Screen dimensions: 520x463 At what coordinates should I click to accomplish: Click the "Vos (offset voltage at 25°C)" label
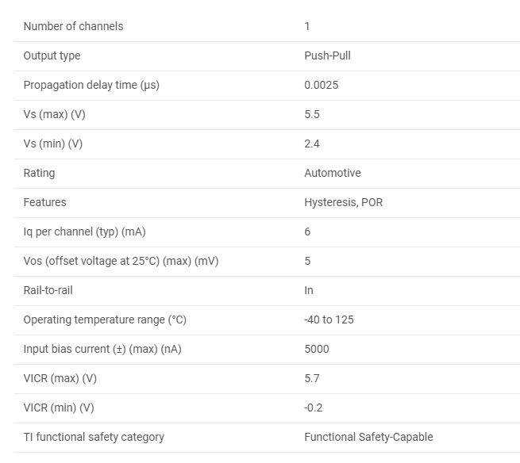[x=121, y=261]
